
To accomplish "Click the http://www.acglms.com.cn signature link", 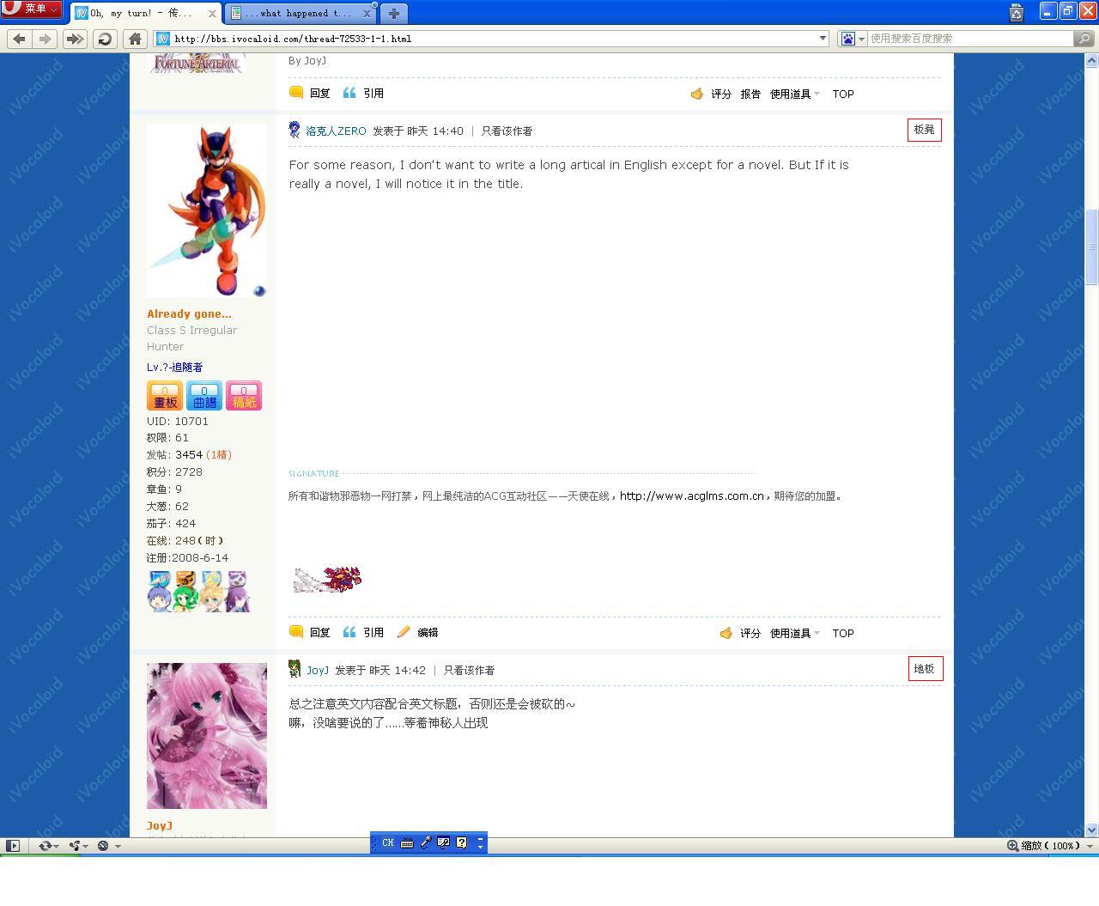I will 692,496.
